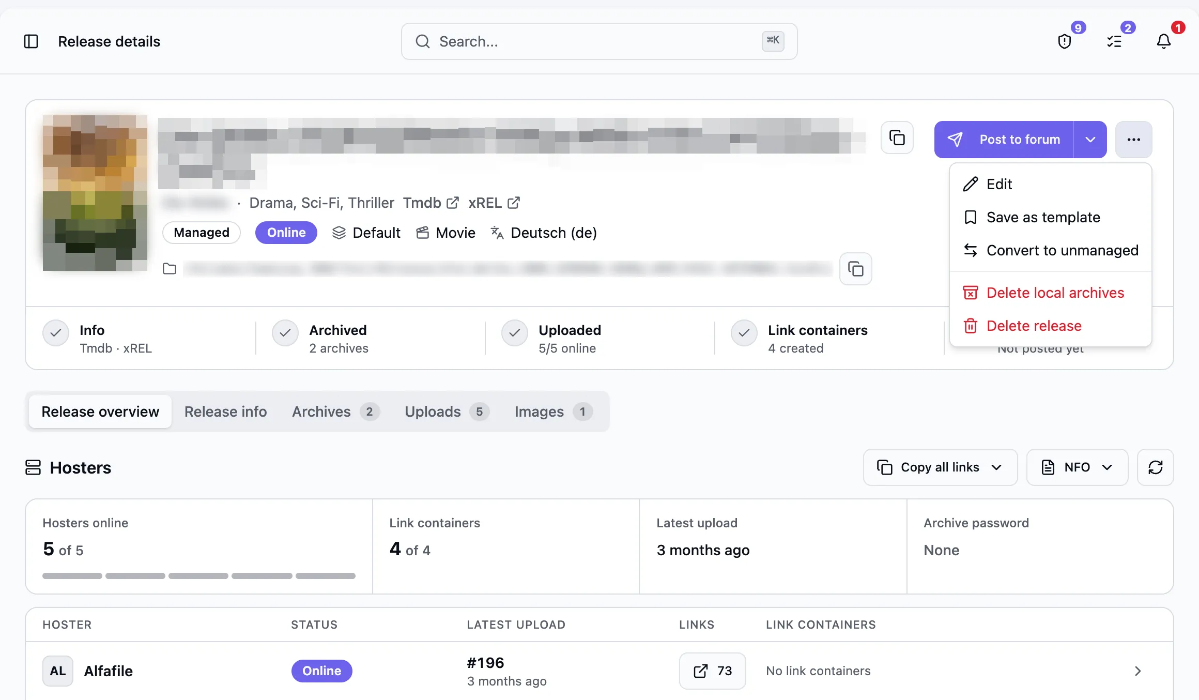Click the Deutsch (de) language label
This screenshot has height=700, width=1199.
click(x=554, y=233)
